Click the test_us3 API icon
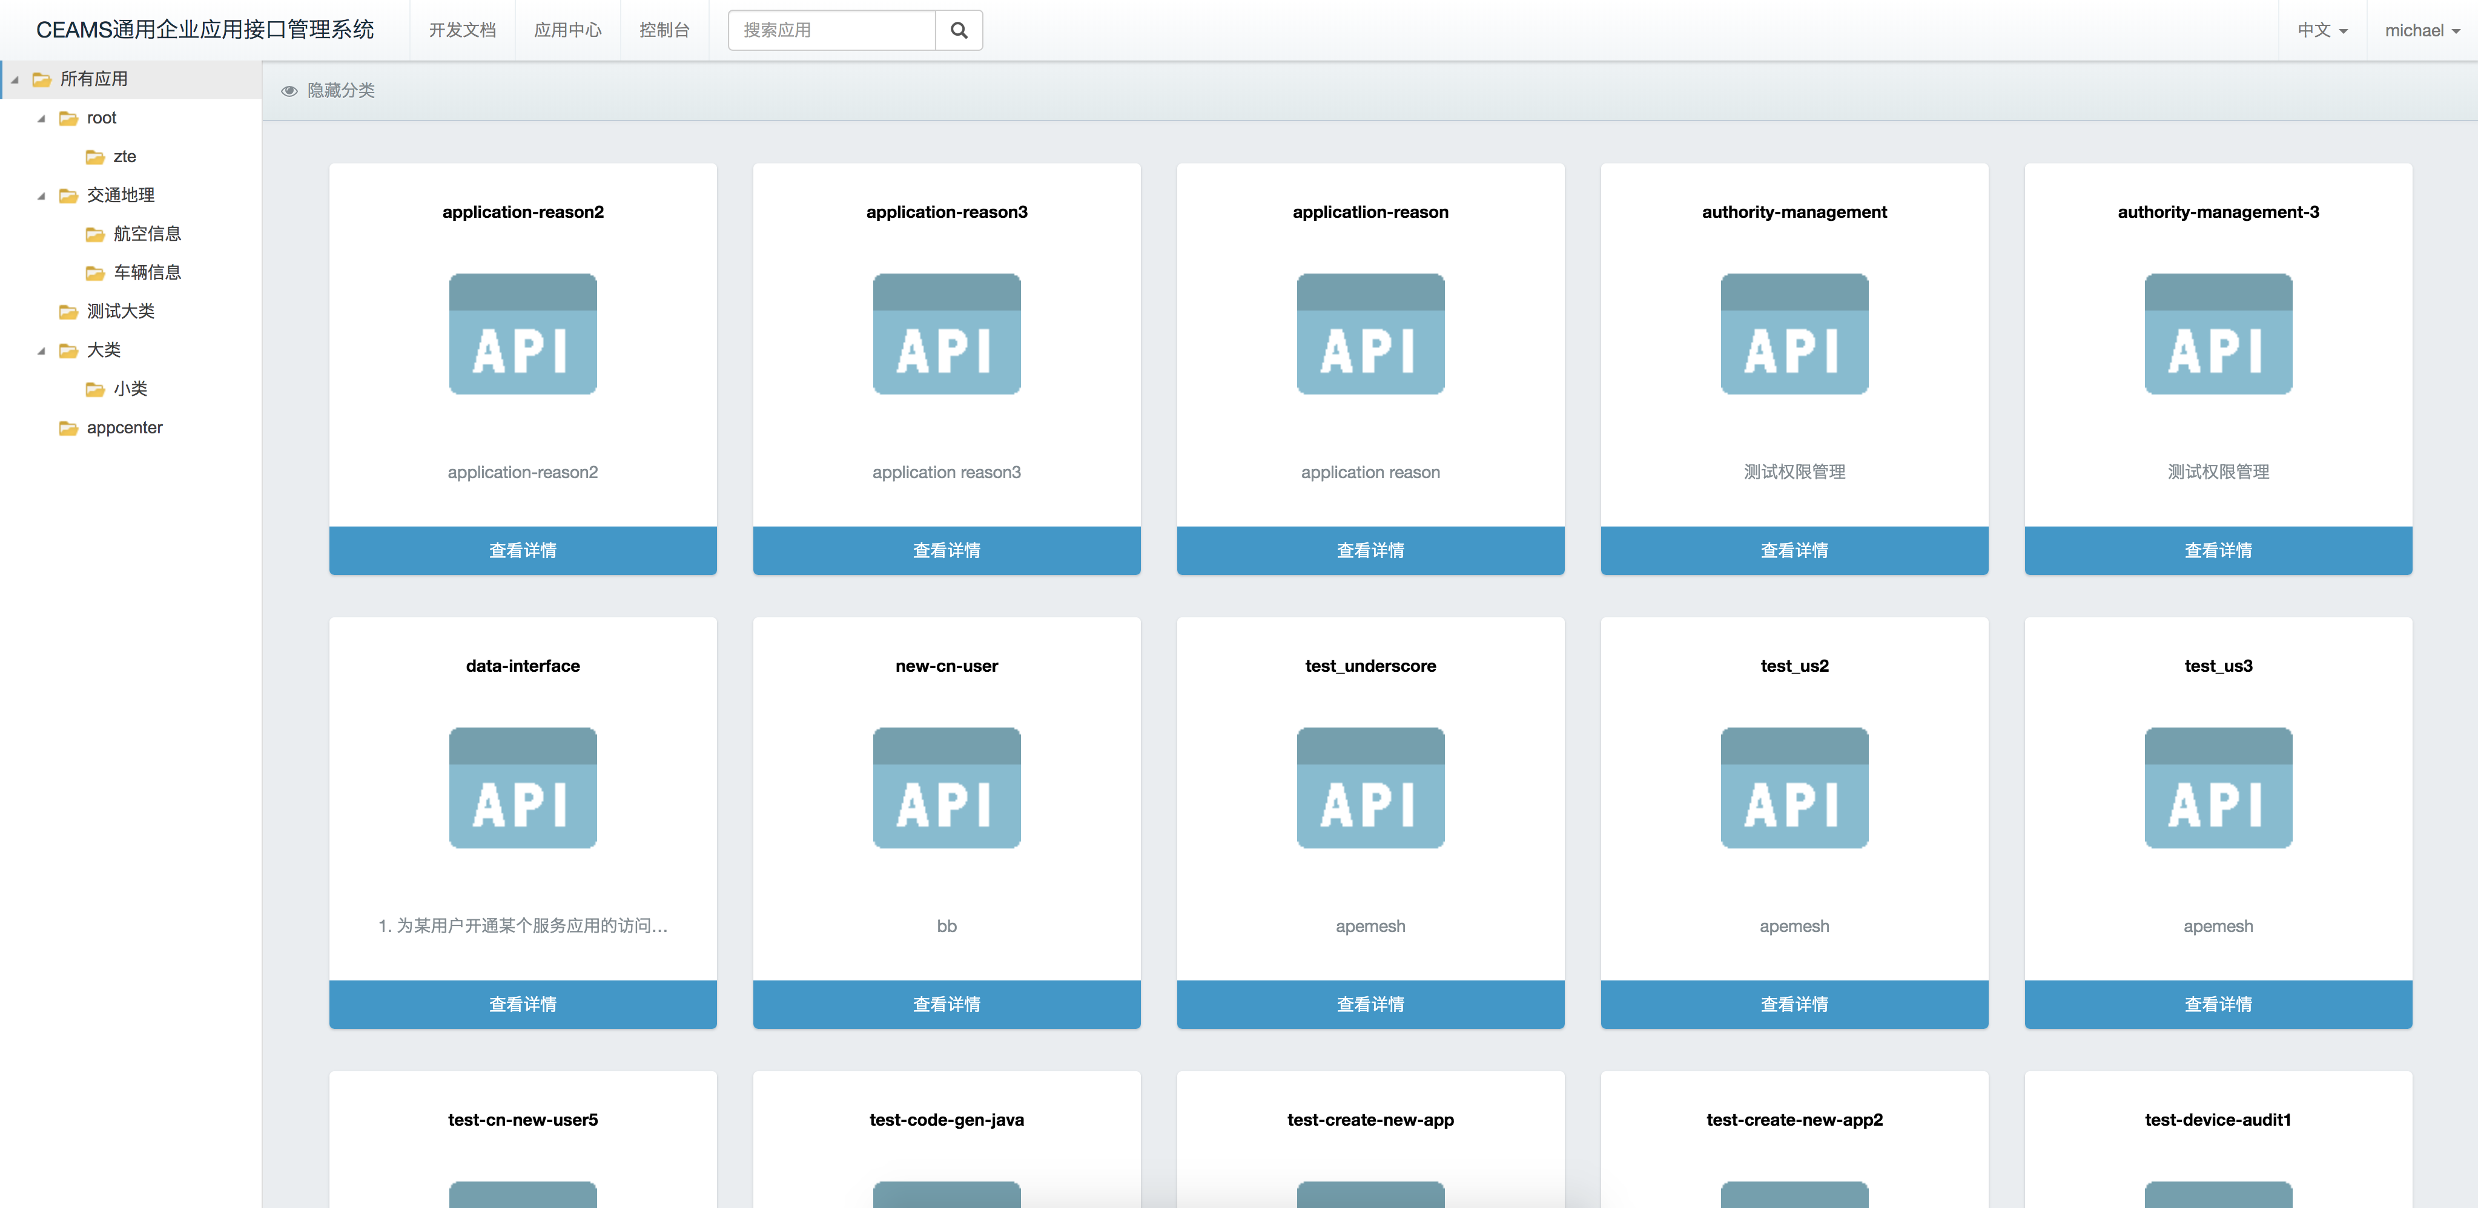The width and height of the screenshot is (2478, 1208). pos(2218,788)
